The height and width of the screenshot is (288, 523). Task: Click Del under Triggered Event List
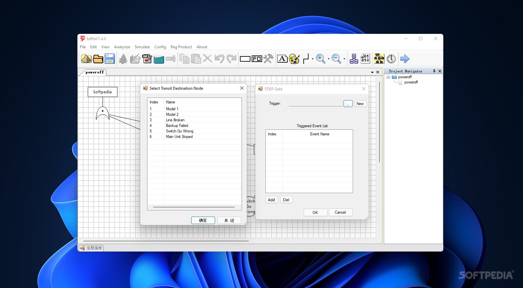click(x=286, y=200)
